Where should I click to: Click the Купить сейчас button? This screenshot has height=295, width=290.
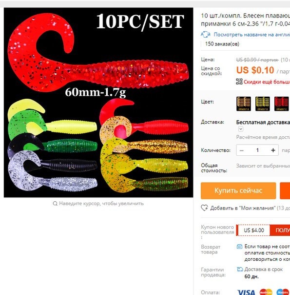(x=238, y=190)
